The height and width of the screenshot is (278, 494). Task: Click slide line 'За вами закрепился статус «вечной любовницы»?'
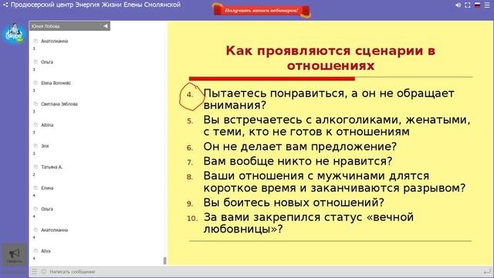click(309, 223)
